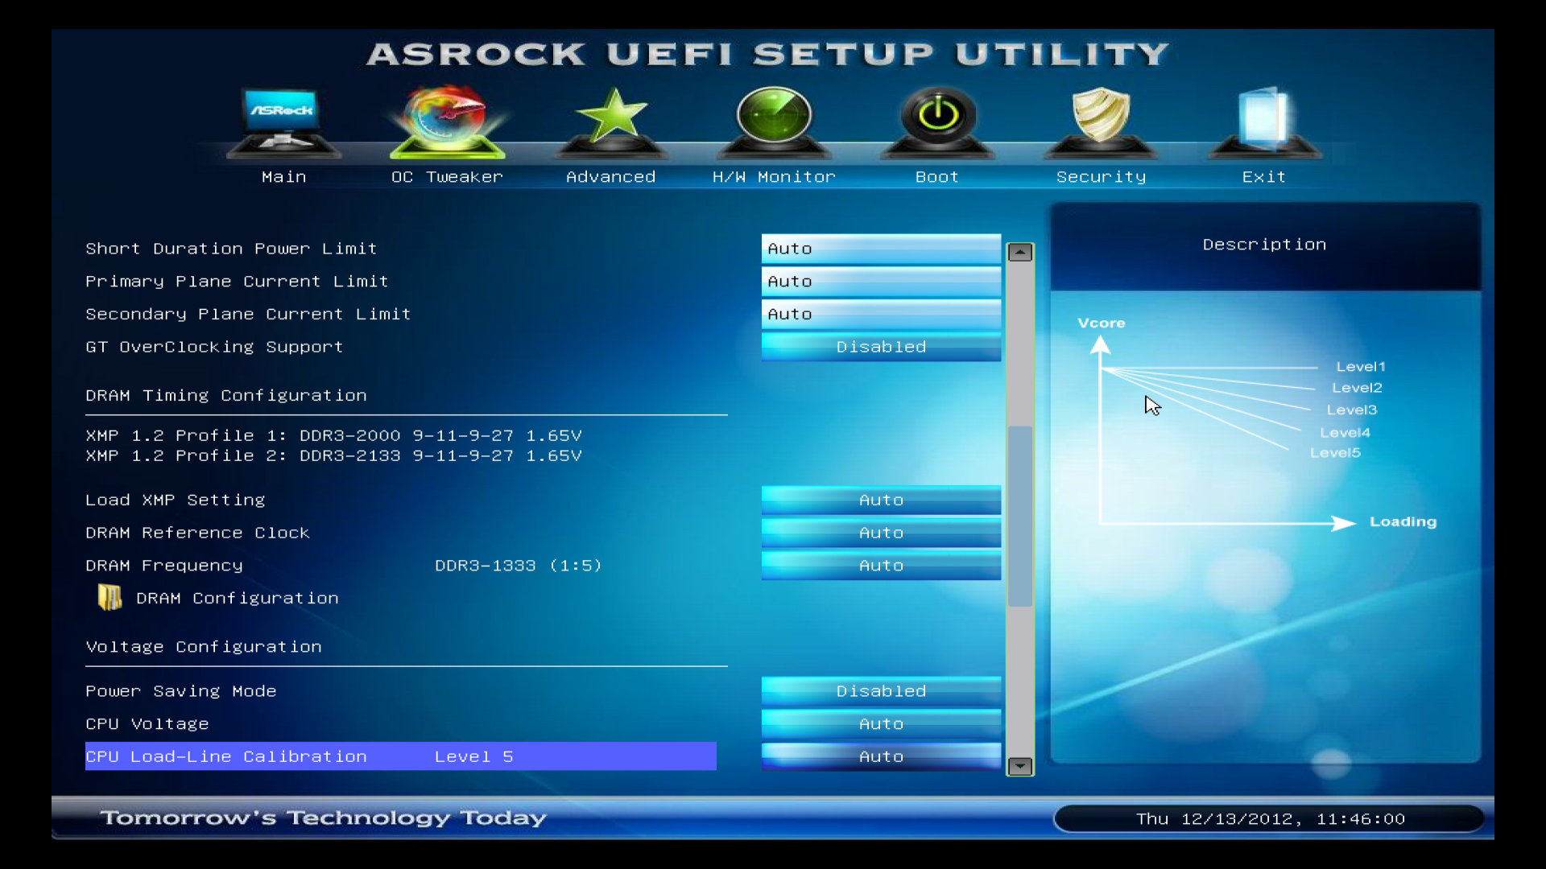Open the OC Tweaker flaming gauge icon
Viewport: 1546px width, 869px height.
[x=447, y=121]
